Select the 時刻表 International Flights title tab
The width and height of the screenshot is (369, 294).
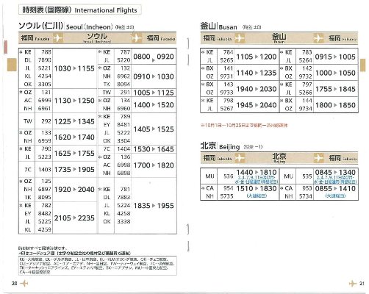pos(80,10)
